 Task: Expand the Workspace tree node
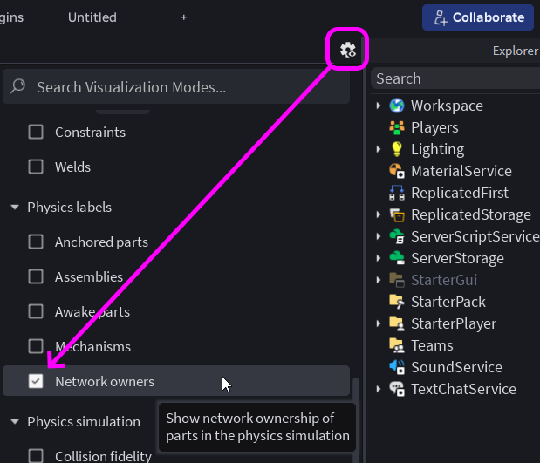[379, 106]
